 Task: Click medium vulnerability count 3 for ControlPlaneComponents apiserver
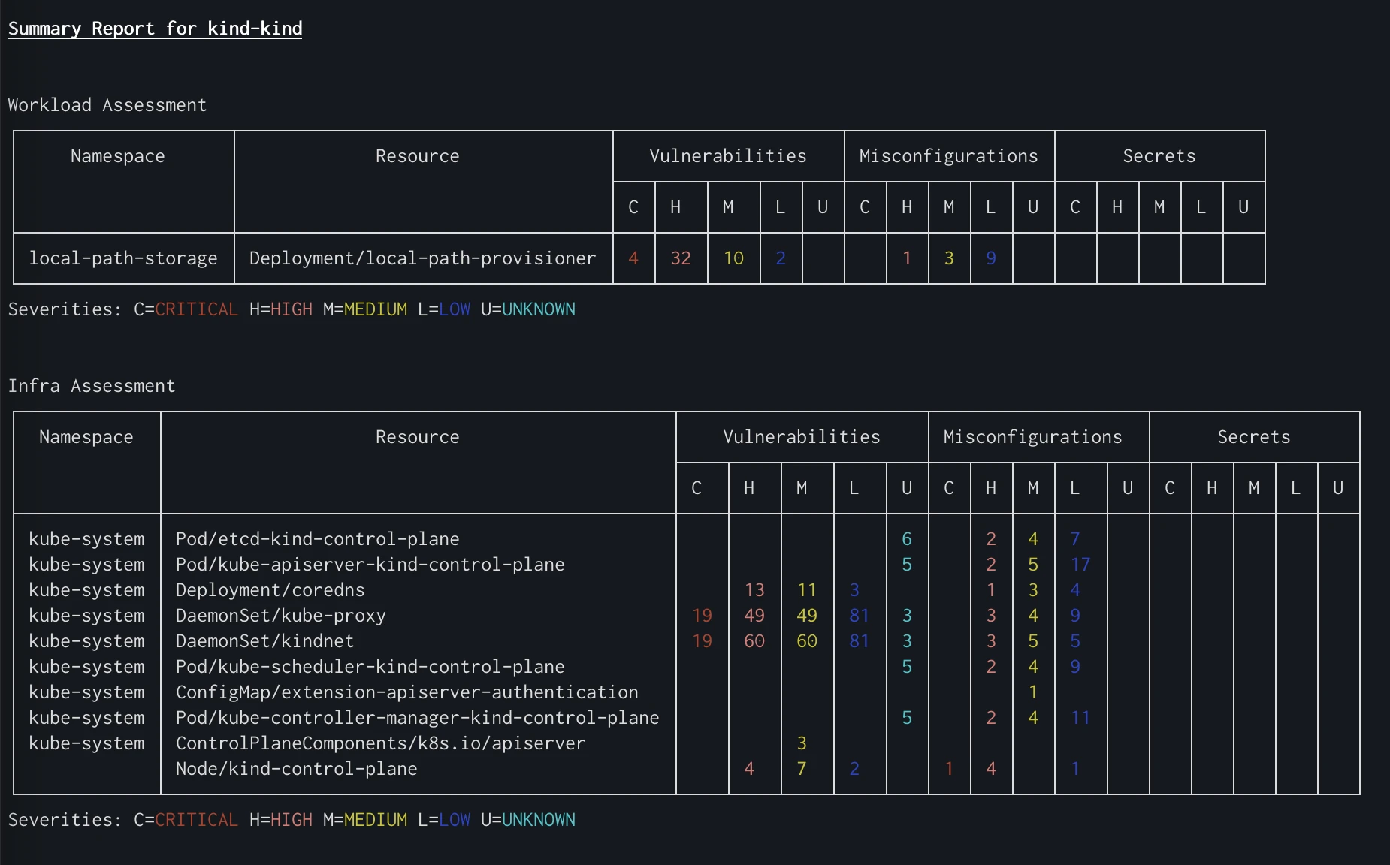coord(802,743)
